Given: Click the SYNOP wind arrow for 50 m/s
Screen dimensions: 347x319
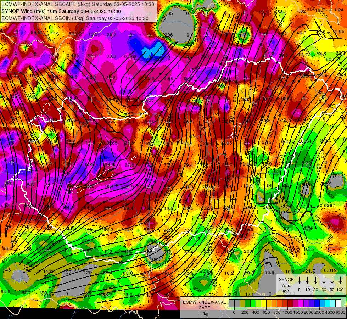Looking at the screenshot, I should coord(332,280).
